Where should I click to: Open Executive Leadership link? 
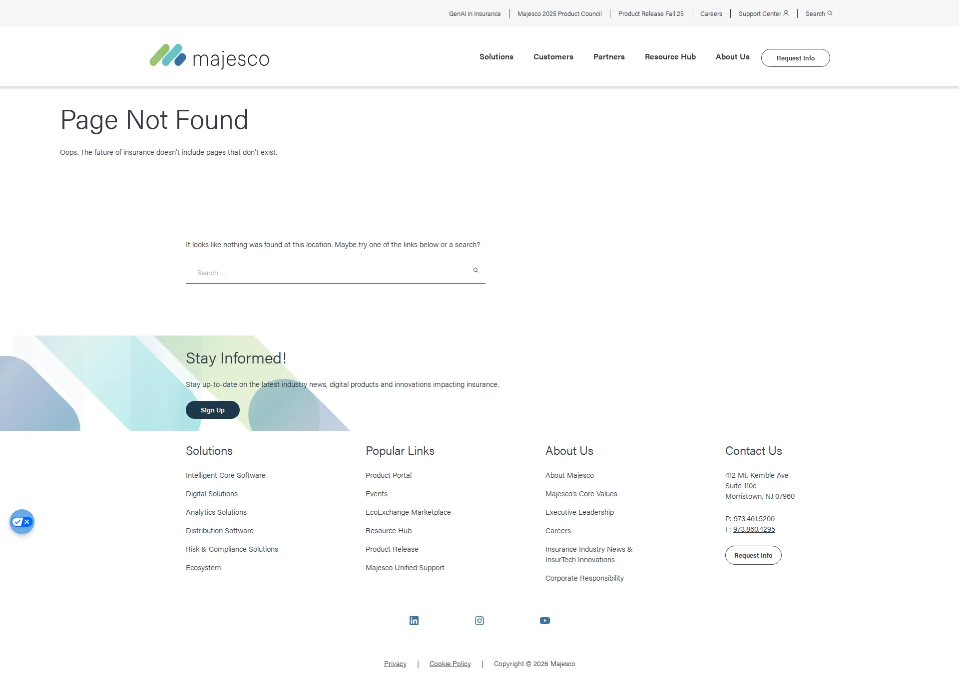click(x=580, y=512)
